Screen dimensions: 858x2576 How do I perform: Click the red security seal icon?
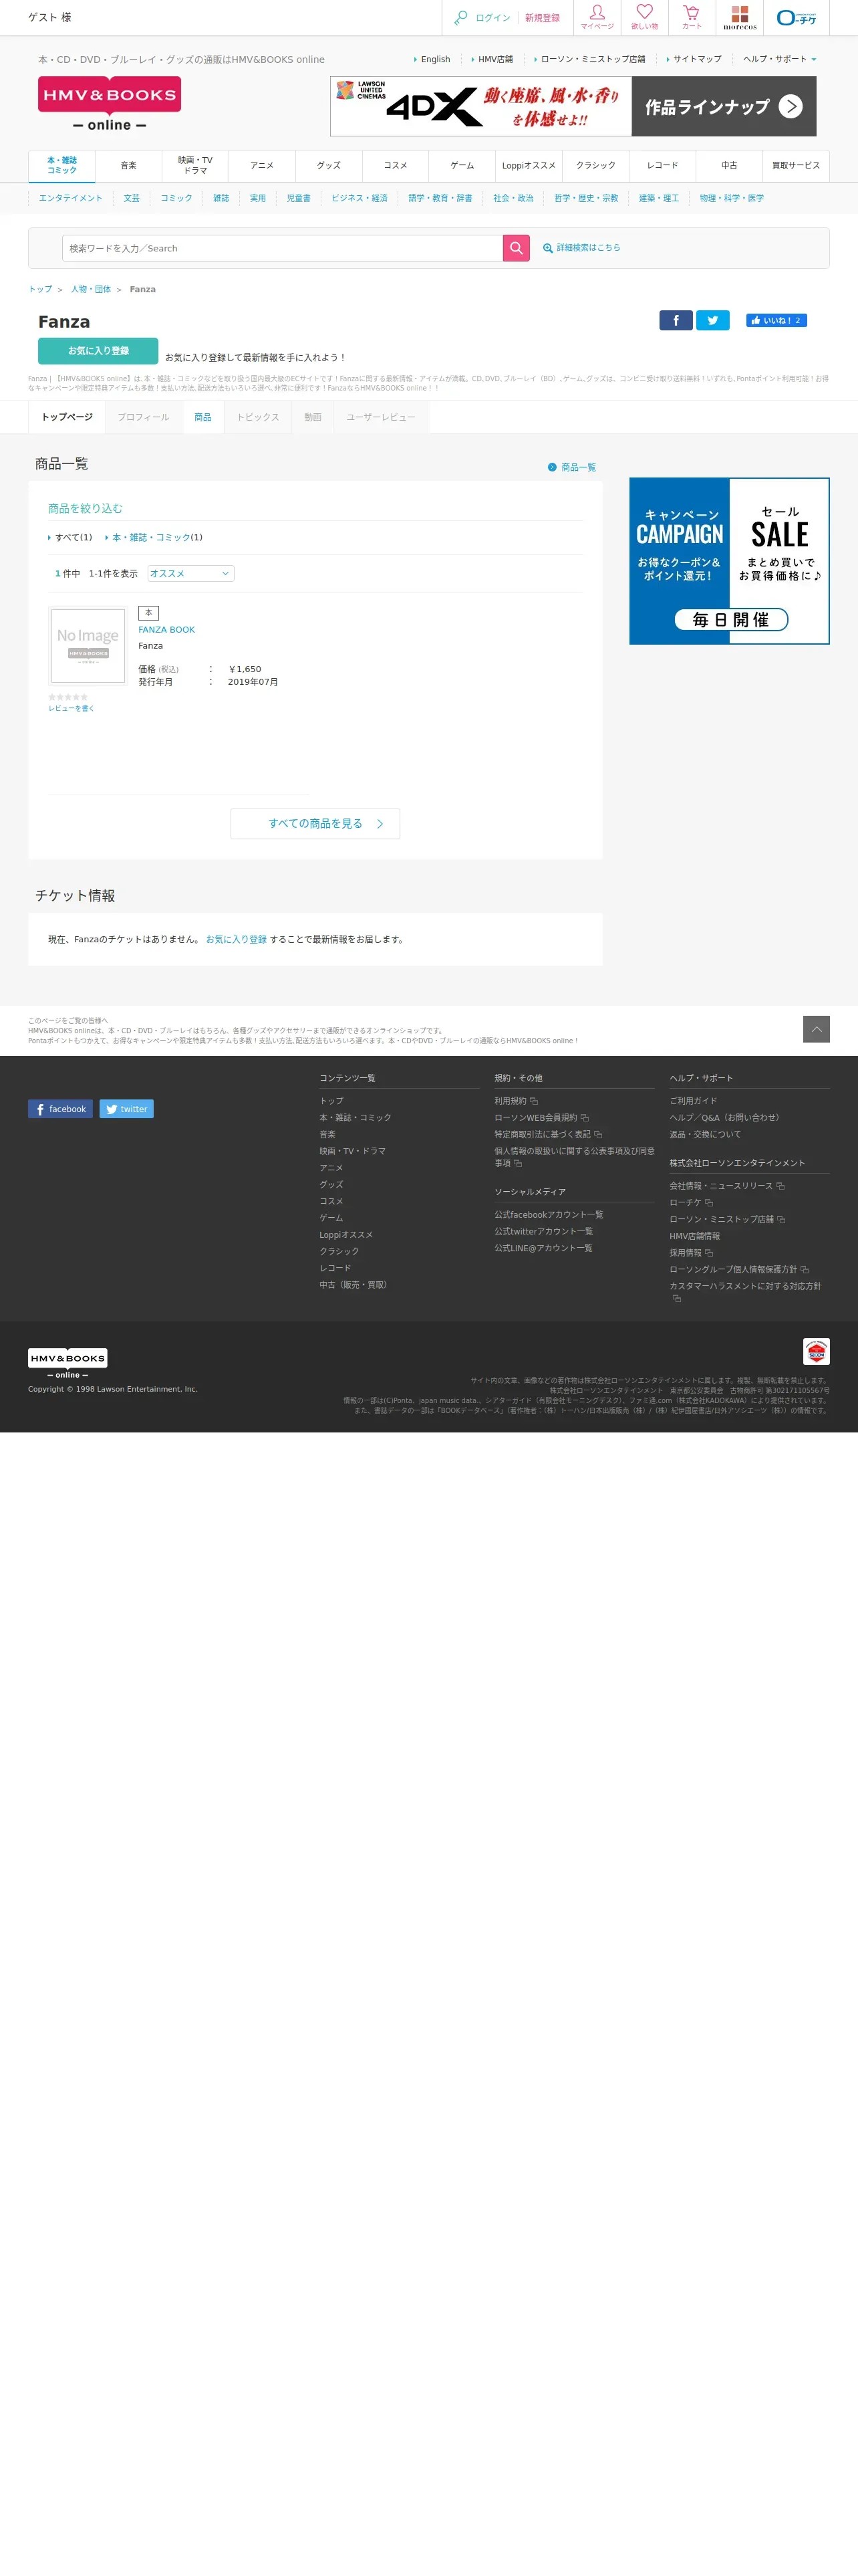[x=816, y=1352]
